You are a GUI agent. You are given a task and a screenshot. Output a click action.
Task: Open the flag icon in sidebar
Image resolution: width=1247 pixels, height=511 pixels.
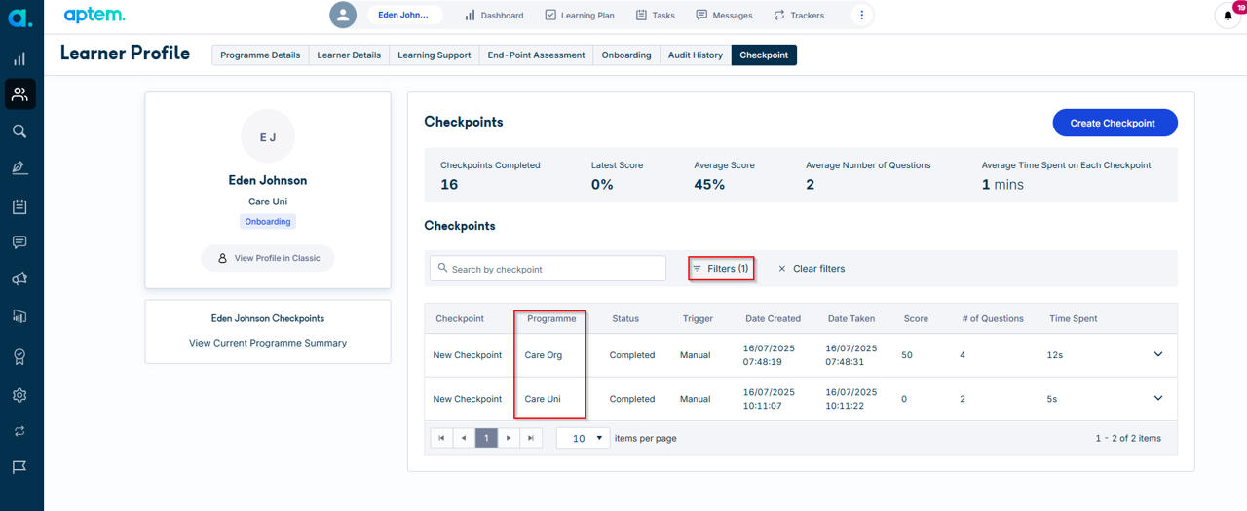(19, 467)
